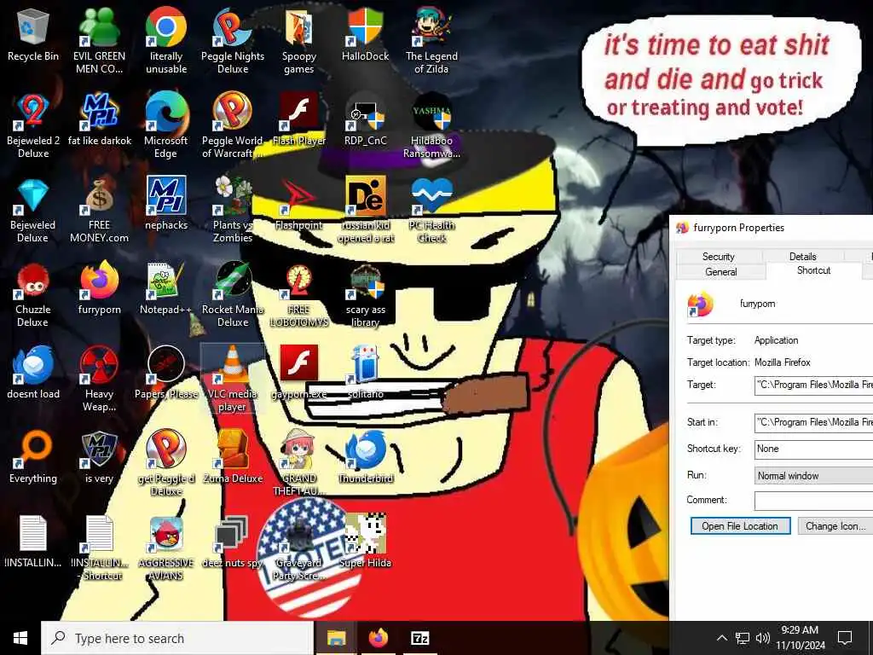Focus the Target path field
Screen dimensions: 873x655
coord(814,385)
